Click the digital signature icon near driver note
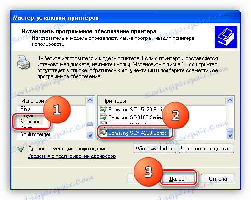This screenshot has width=251, height=200. (21, 149)
